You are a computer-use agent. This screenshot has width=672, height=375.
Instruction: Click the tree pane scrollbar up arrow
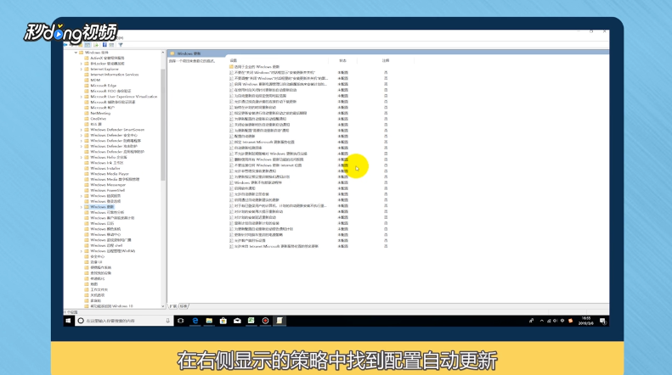(x=163, y=53)
